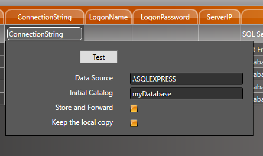Click the cell starting with SQL Se

point(253,34)
